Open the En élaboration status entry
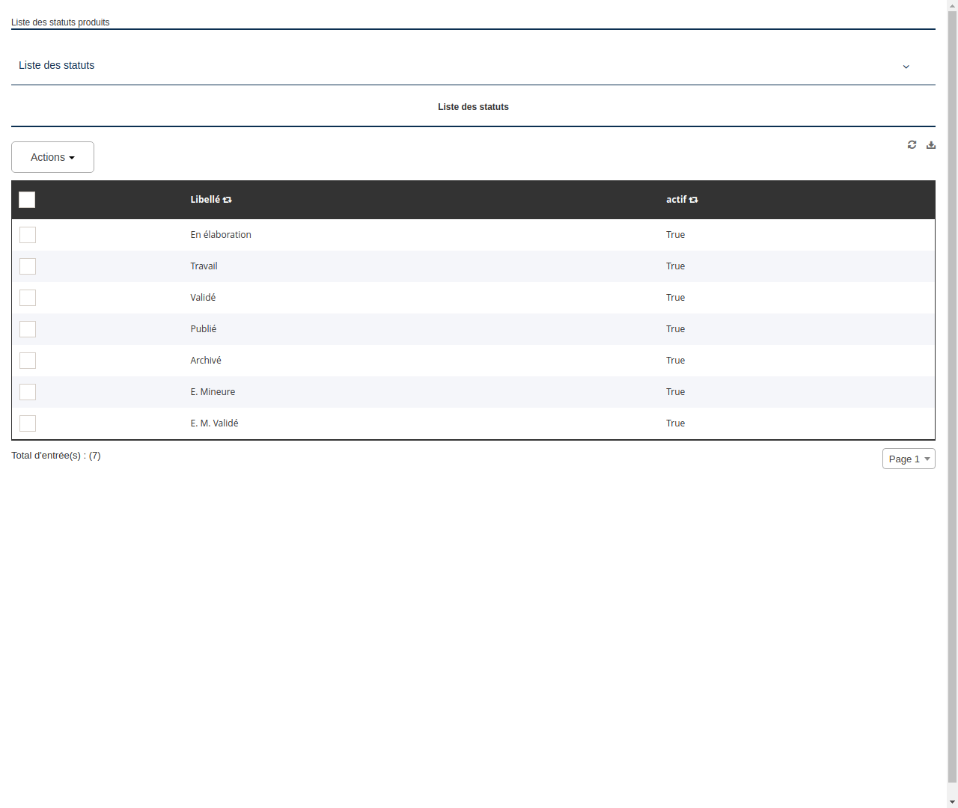Image resolution: width=958 pixels, height=808 pixels. pos(221,235)
